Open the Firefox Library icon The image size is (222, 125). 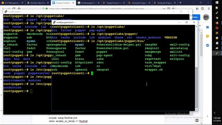click(x=197, y=9)
